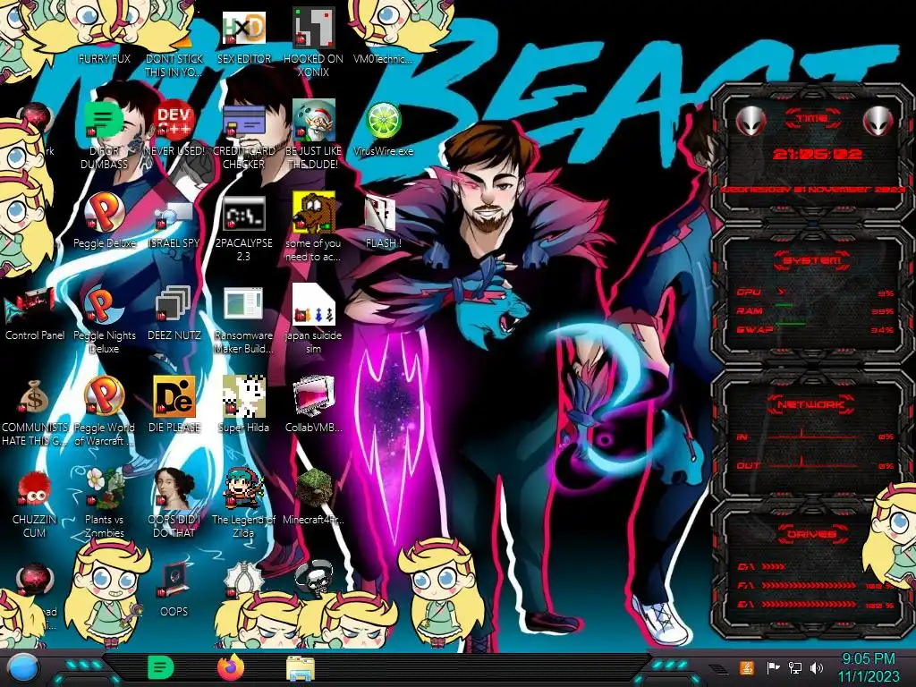Open the HOOKED ON XONIX game icon
The image size is (916, 687).
pyautogui.click(x=314, y=28)
